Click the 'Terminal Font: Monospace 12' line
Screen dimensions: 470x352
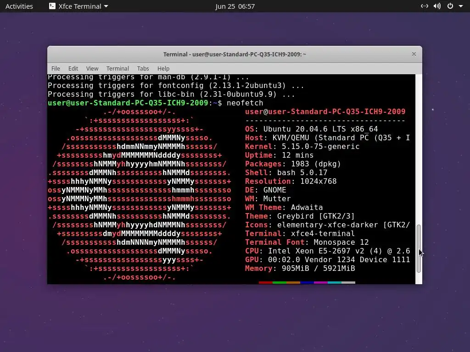point(307,242)
